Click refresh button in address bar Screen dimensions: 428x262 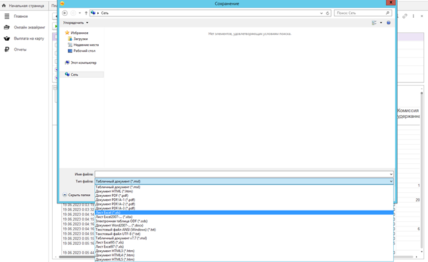point(327,13)
